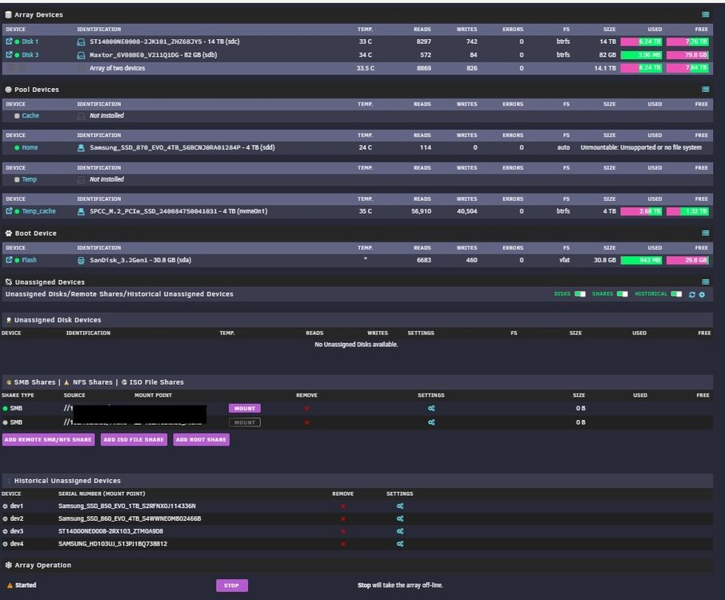Screen dimensions: 725x600
Task: Open file browser icon for Disk 1
Action: pos(9,41)
